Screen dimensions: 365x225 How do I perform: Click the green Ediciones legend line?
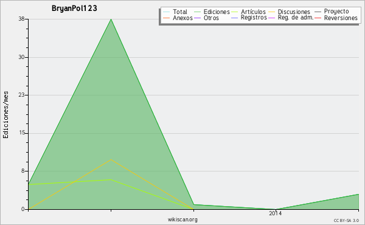[x=197, y=12]
